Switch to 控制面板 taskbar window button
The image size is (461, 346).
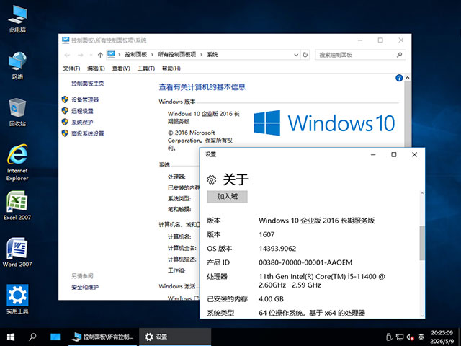click(x=102, y=337)
